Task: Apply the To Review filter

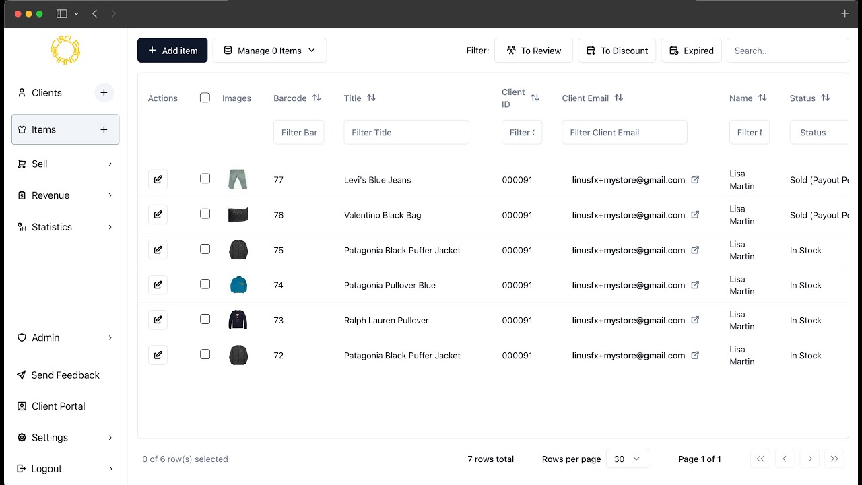Action: coord(533,51)
